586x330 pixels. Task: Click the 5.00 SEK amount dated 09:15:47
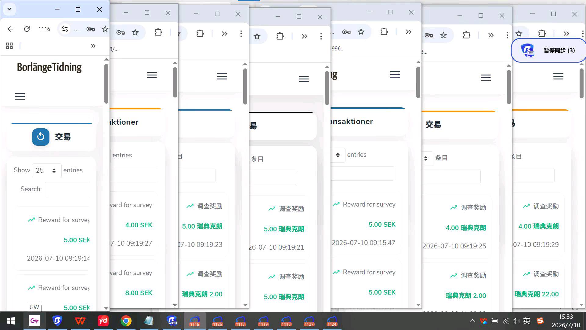(382, 225)
